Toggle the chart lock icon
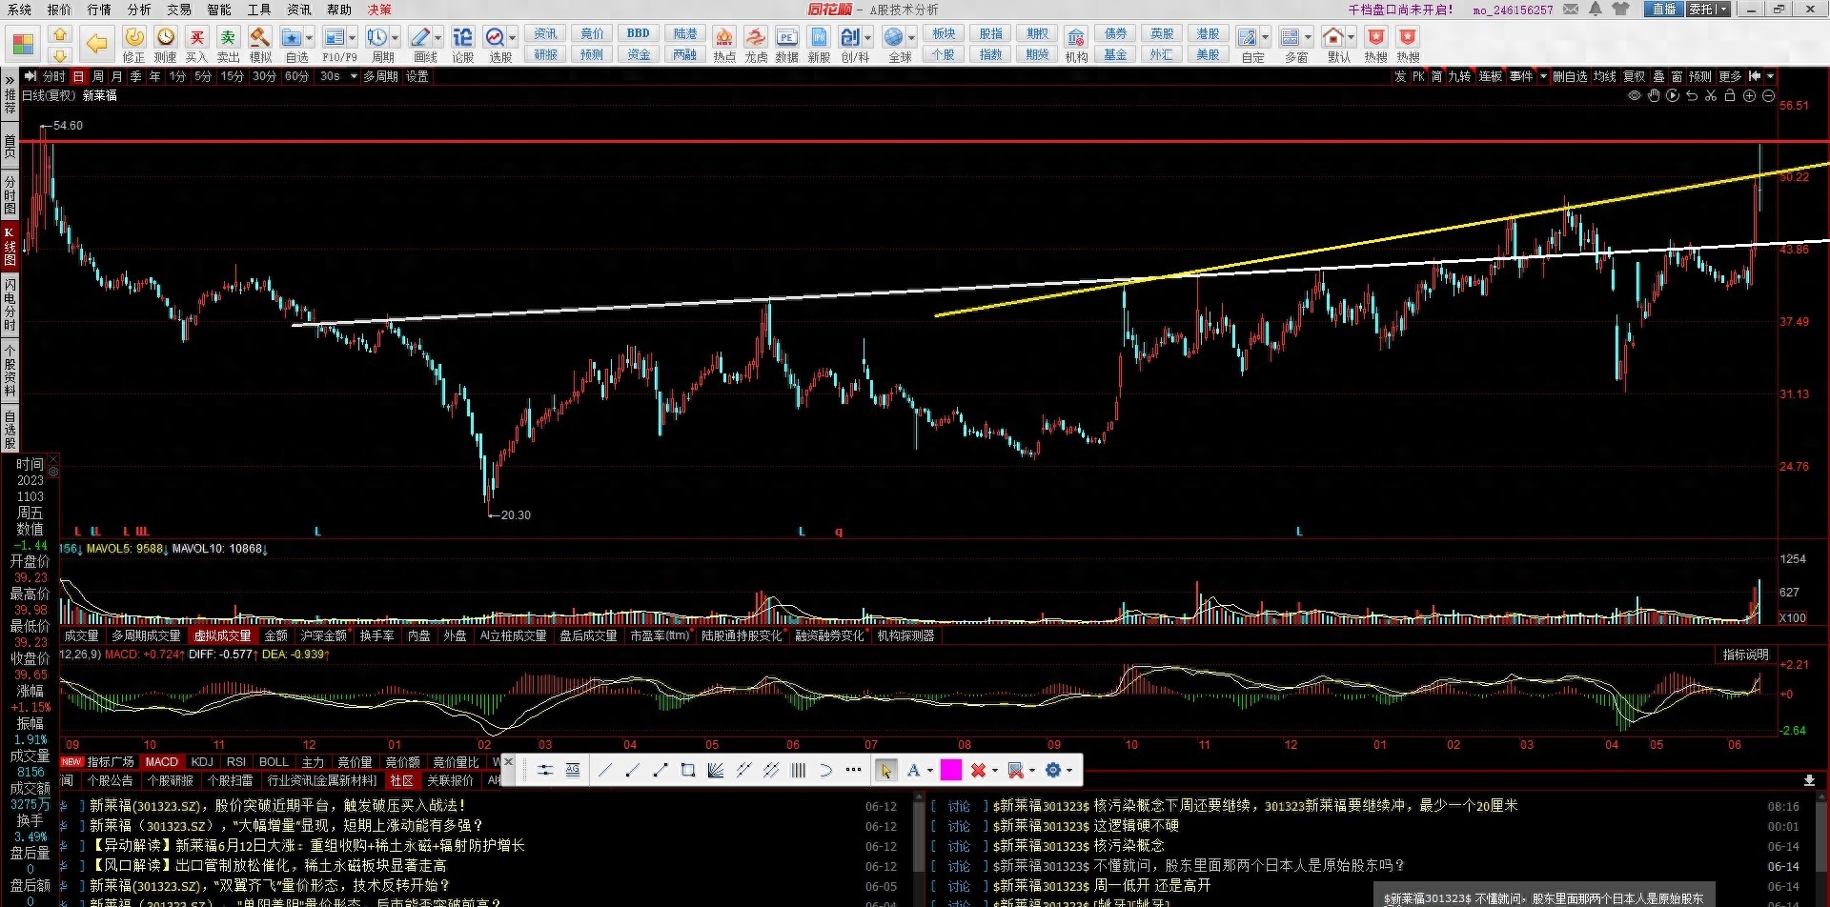Image resolution: width=1830 pixels, height=907 pixels. coord(1730,95)
